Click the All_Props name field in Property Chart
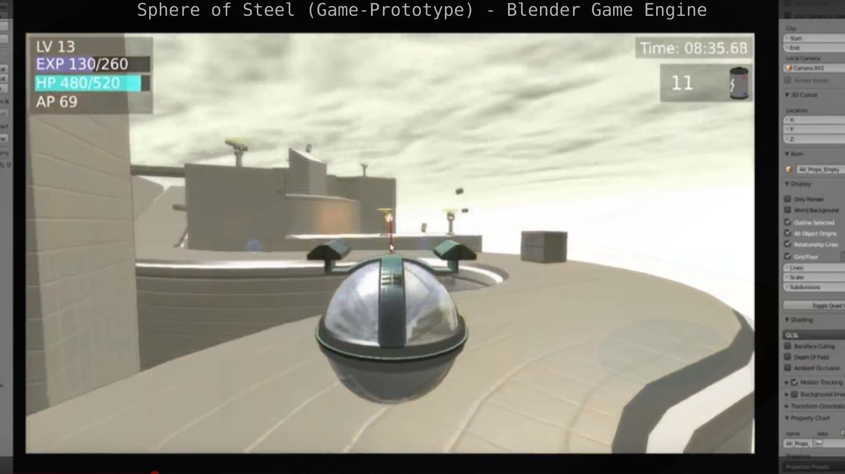 (x=798, y=443)
